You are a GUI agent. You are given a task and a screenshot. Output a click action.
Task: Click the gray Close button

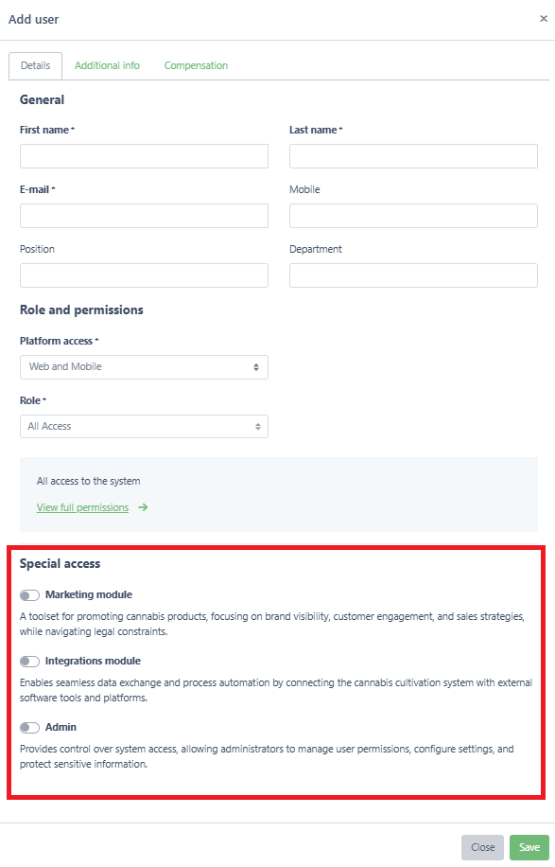pos(482,847)
